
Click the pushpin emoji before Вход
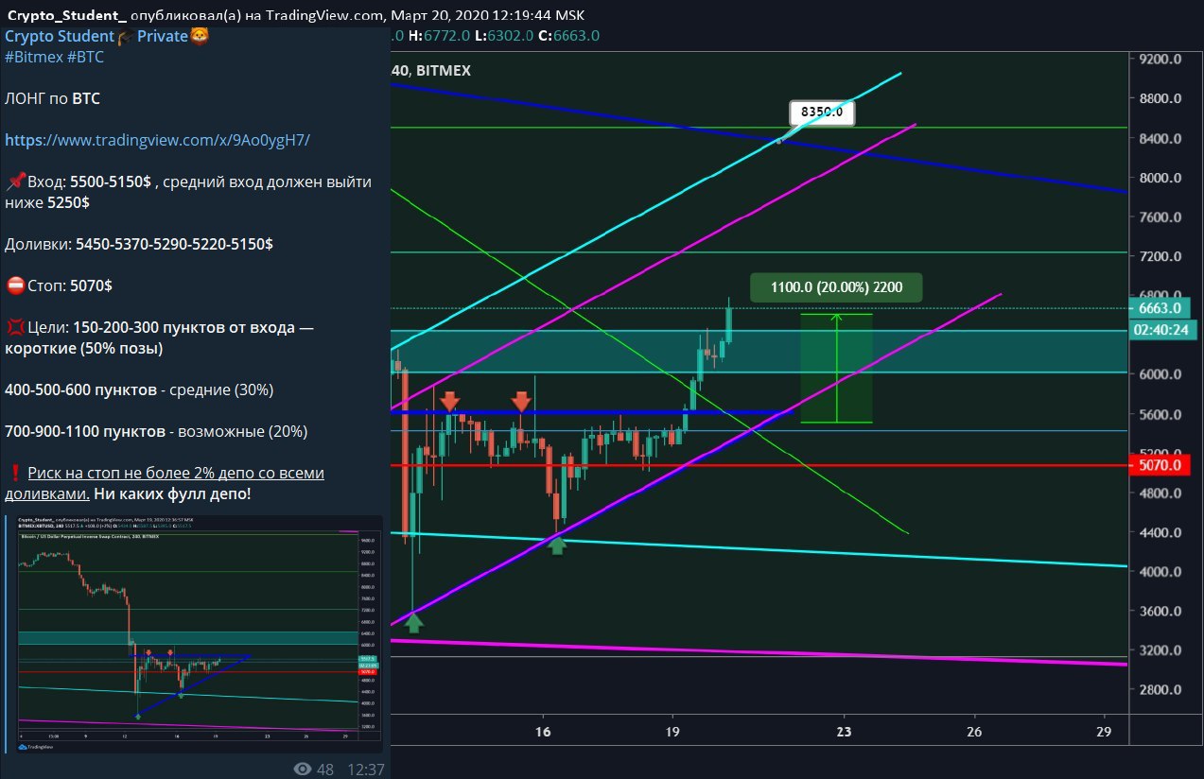coord(14,182)
